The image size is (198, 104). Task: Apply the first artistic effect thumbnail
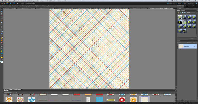pos(180,17)
